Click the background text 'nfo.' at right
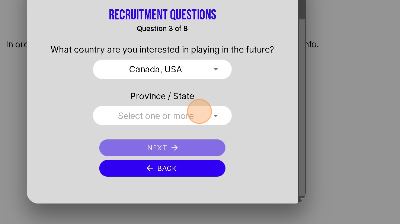The image size is (400, 224). pos(312,44)
